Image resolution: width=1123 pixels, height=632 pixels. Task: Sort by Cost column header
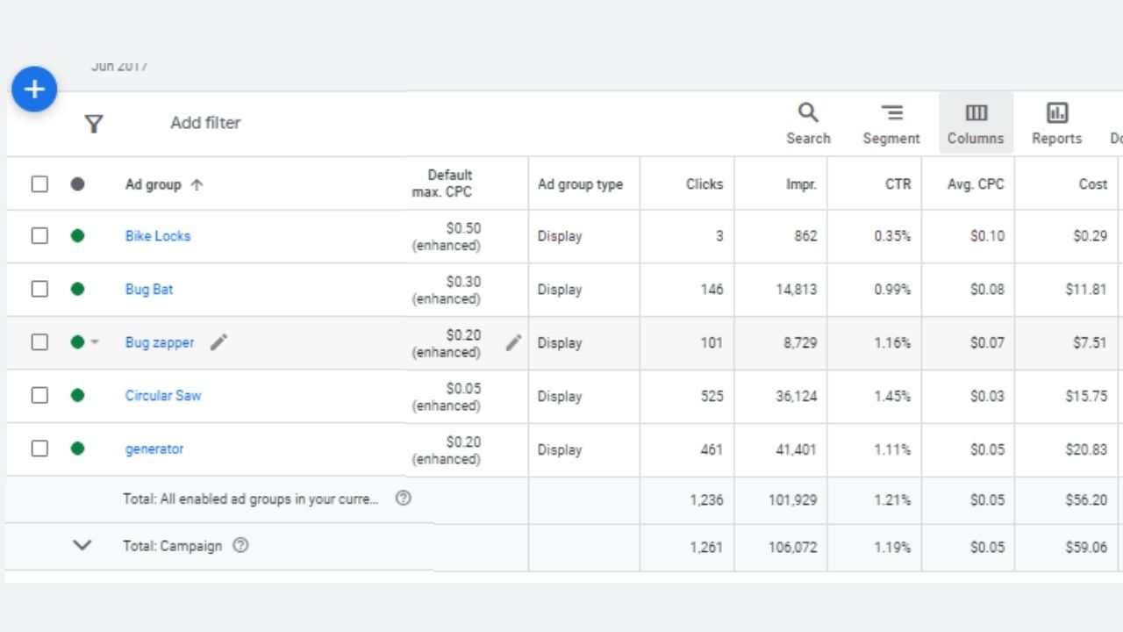tap(1093, 184)
